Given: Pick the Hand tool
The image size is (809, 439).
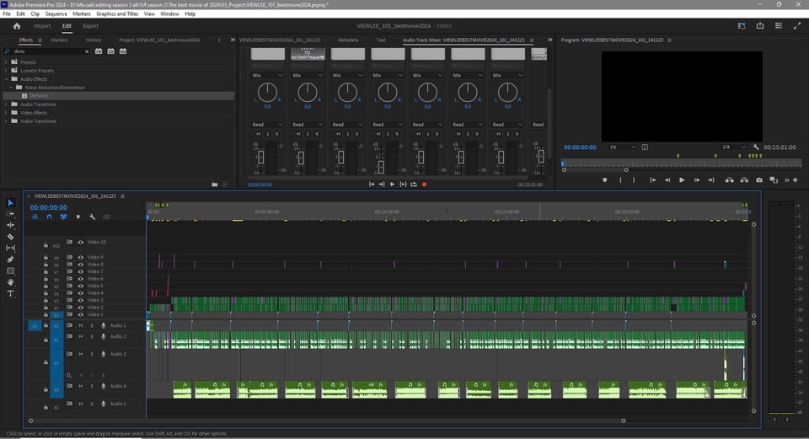Looking at the screenshot, I should coord(11,282).
